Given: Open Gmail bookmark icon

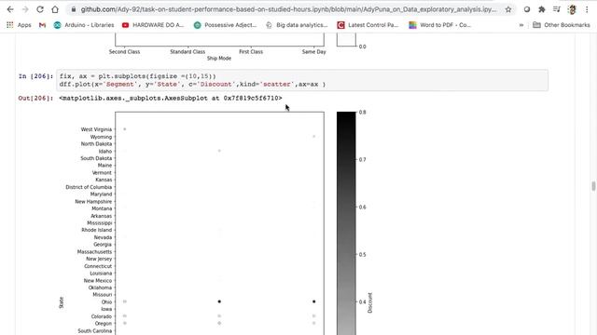Looking at the screenshot, I should [x=42, y=25].
